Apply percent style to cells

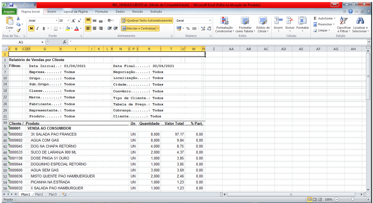[188, 28]
